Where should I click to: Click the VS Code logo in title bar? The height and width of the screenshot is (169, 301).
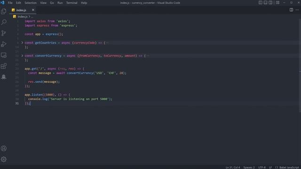pos(2,3)
